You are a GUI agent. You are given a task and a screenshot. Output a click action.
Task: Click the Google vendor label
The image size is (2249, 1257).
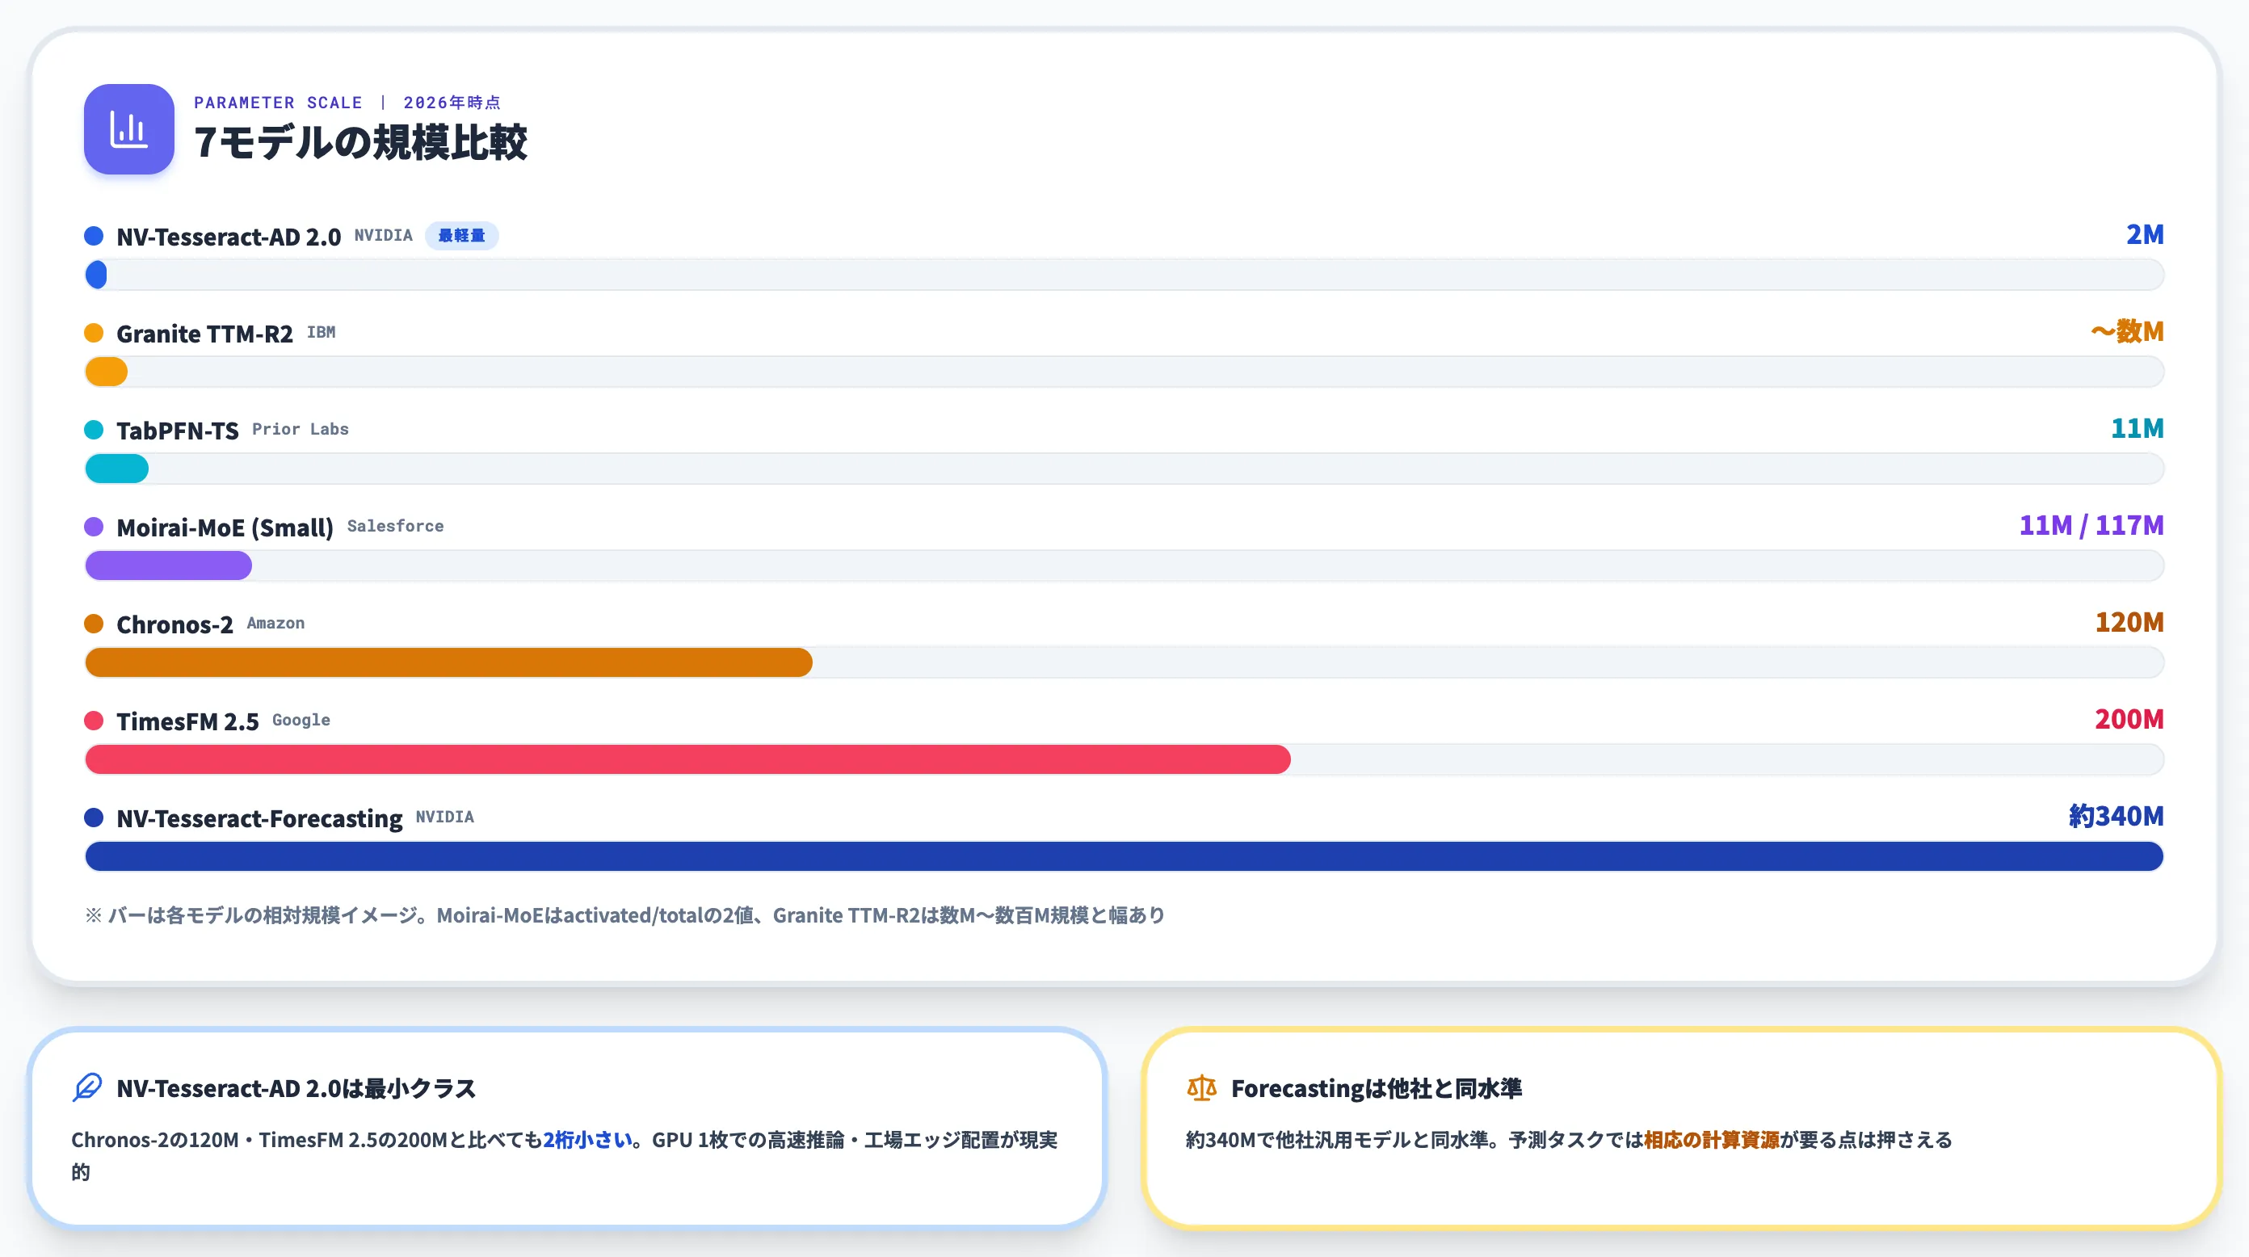[301, 720]
